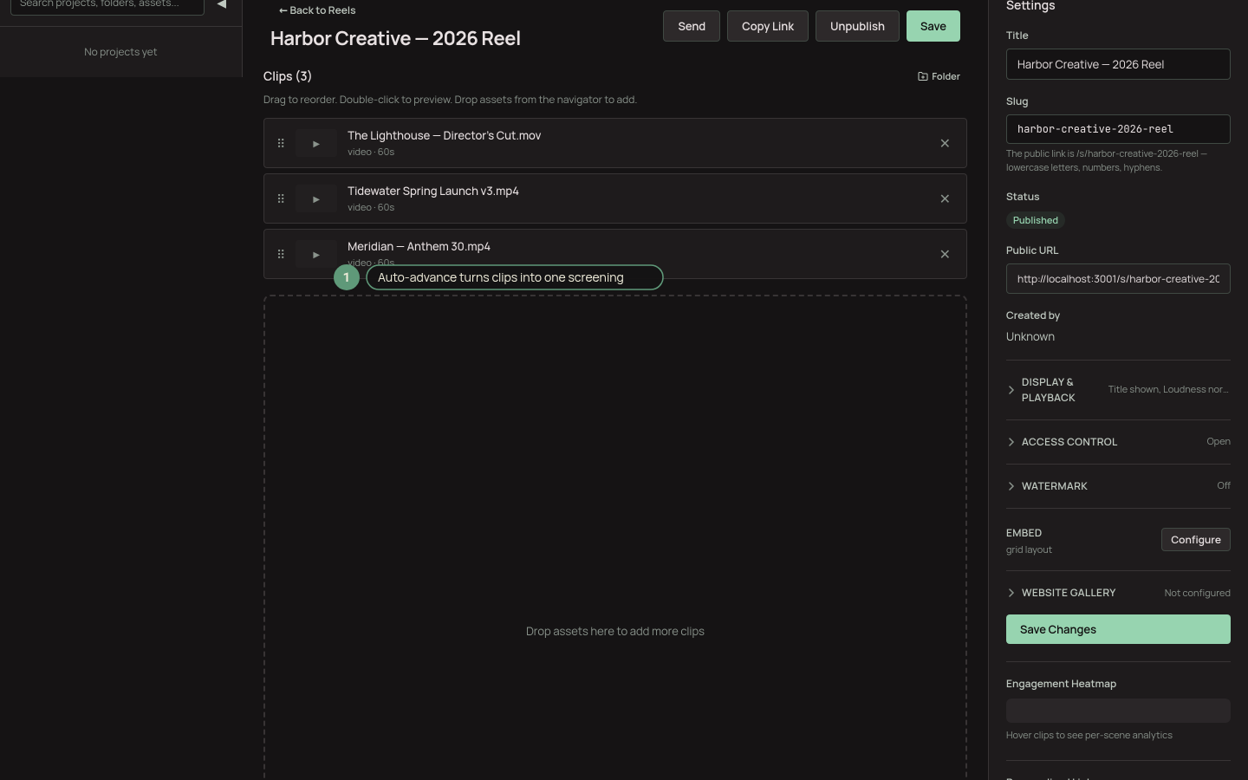Remove Meridian Anthem 30 clip
This screenshot has height=780, width=1248.
coord(945,254)
